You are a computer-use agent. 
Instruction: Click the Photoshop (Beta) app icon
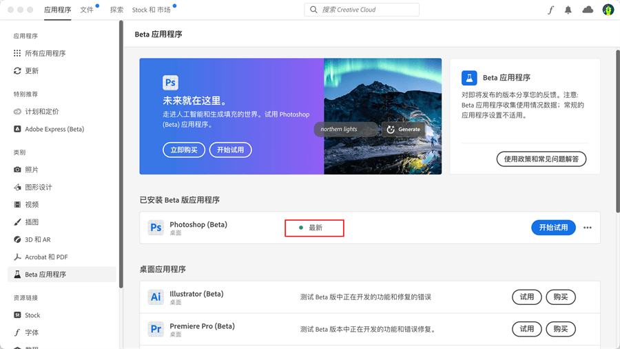pos(156,228)
